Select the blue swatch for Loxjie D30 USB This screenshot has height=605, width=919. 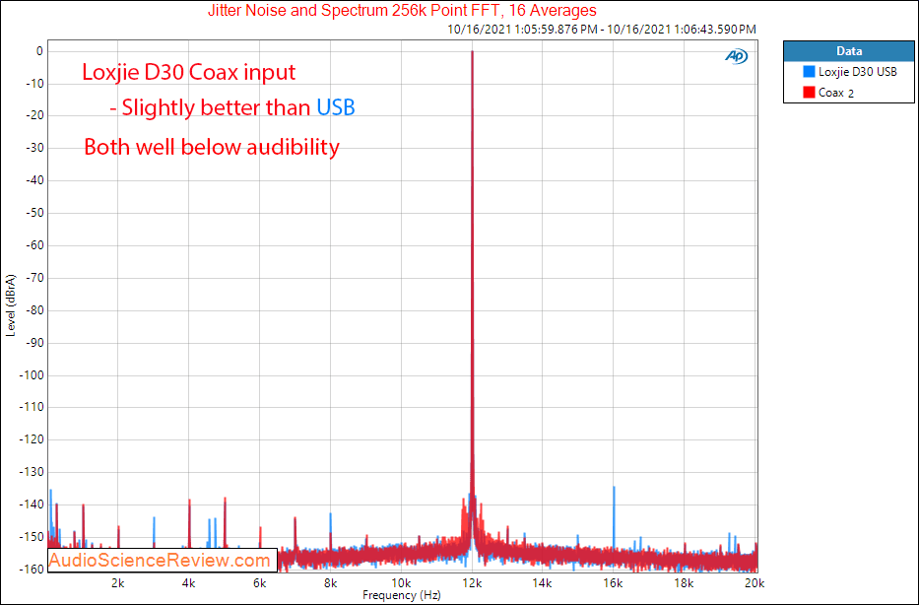coord(809,72)
